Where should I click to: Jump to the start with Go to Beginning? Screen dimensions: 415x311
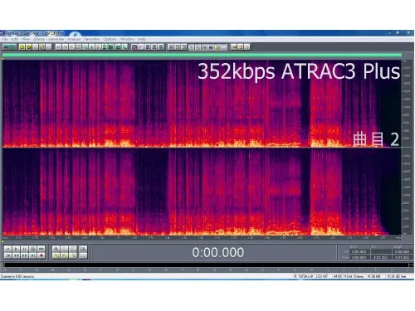pyautogui.click(x=8, y=255)
